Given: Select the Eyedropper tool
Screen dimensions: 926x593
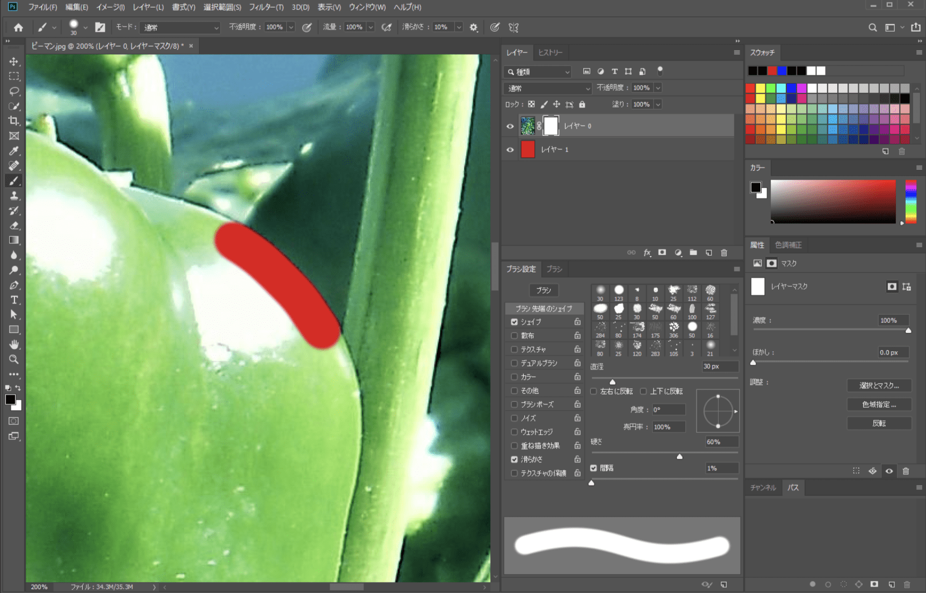Looking at the screenshot, I should 14,151.
